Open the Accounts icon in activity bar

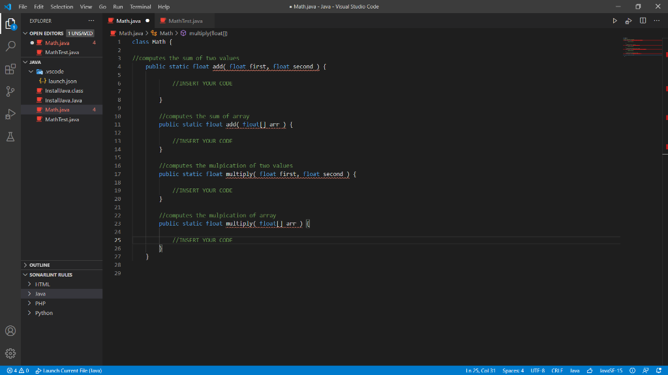(x=10, y=331)
